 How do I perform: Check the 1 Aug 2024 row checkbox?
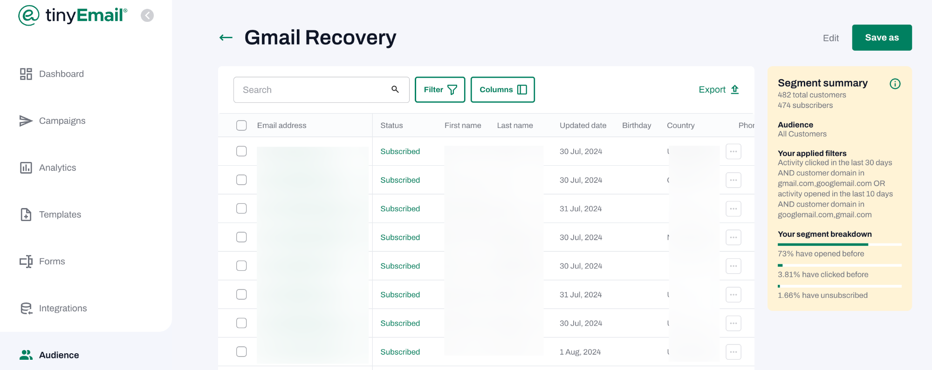241,352
